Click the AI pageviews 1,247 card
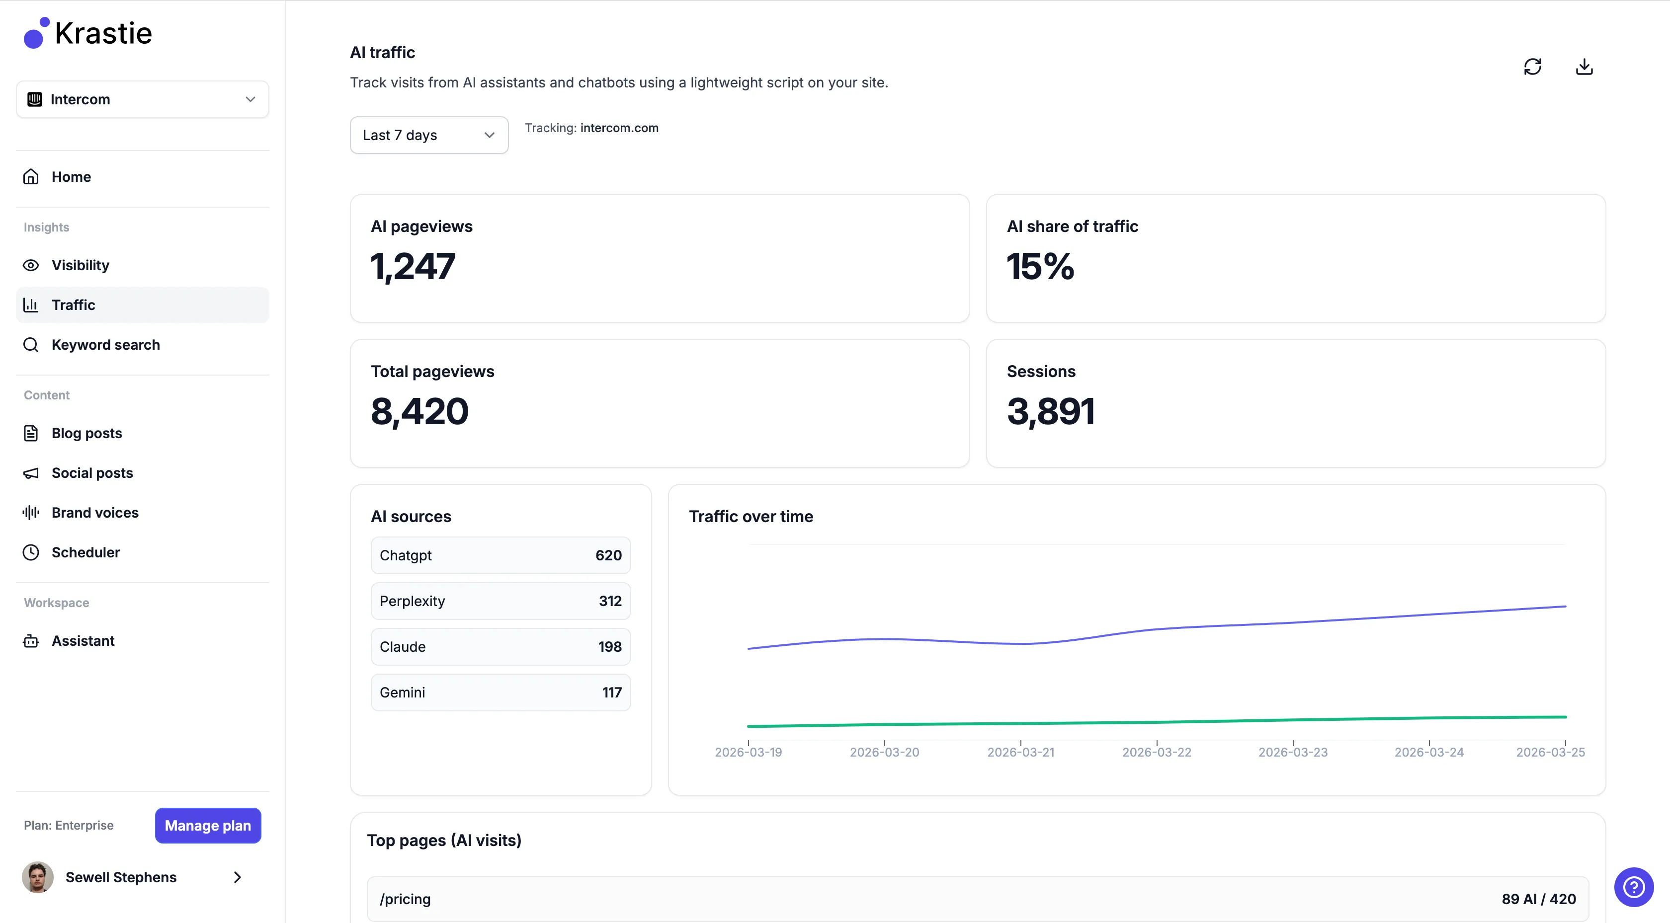 pos(660,258)
